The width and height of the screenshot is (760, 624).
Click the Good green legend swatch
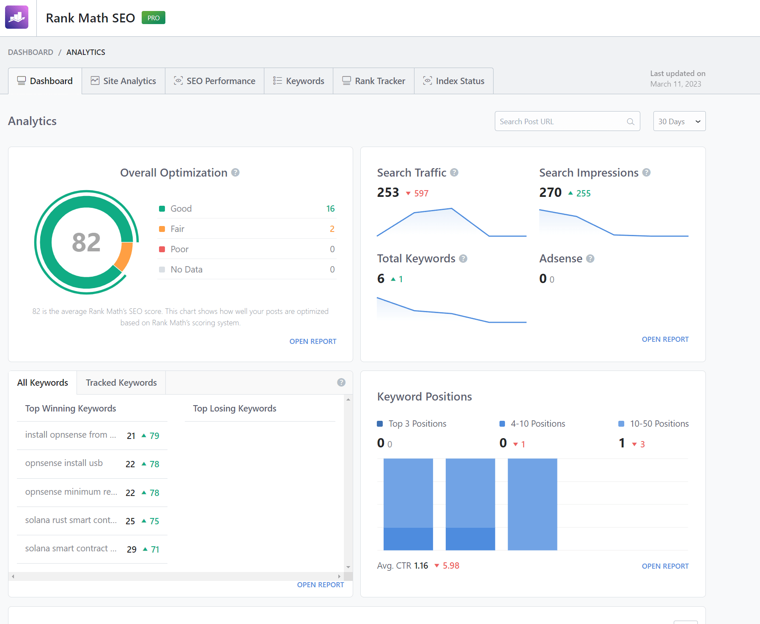point(162,209)
